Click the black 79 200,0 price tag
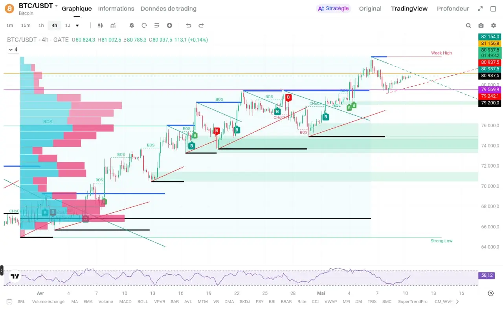The image size is (503, 314). (490, 103)
